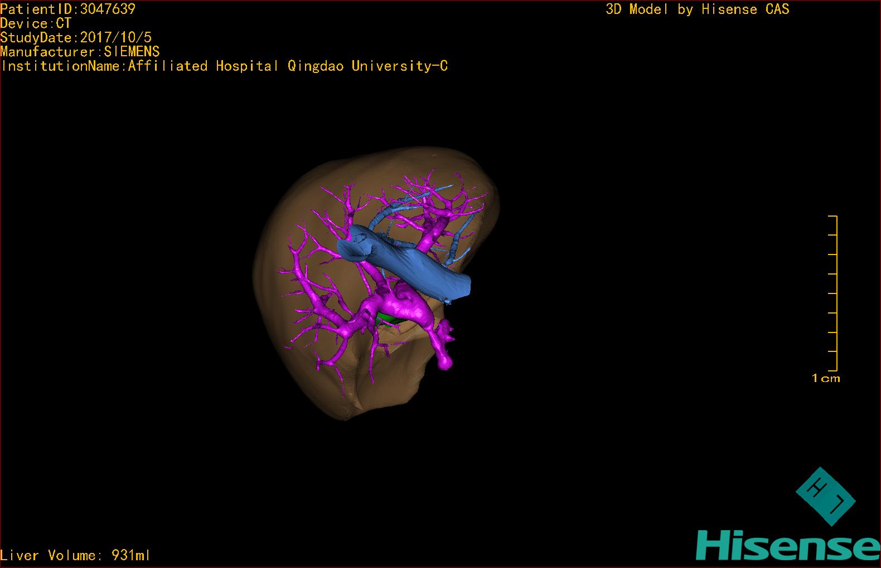Click the PatientID:3047639 label
The height and width of the screenshot is (568, 881).
click(x=67, y=9)
